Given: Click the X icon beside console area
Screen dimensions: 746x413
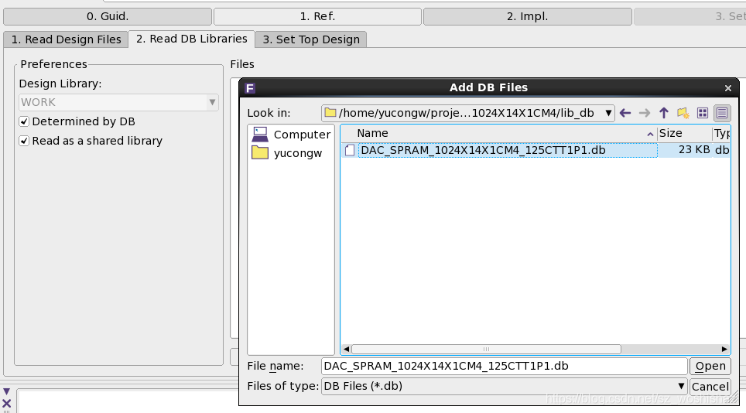Looking at the screenshot, I should coord(7,404).
